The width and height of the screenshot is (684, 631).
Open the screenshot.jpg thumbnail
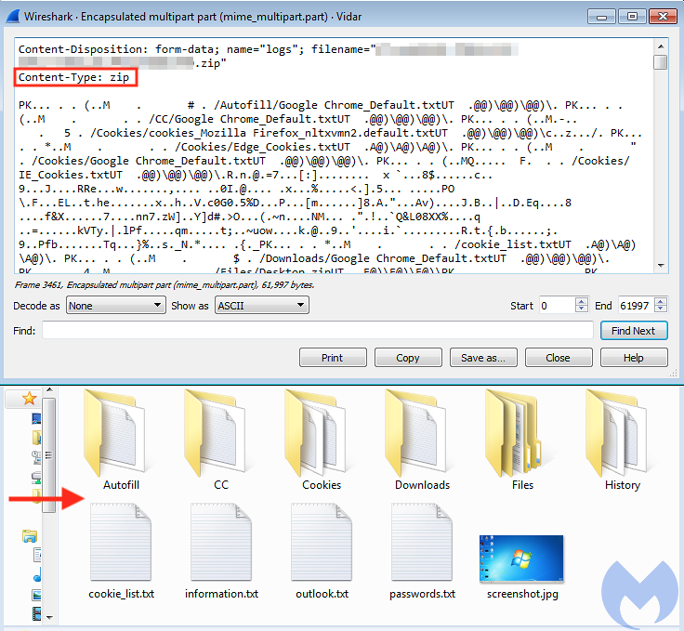tap(521, 559)
